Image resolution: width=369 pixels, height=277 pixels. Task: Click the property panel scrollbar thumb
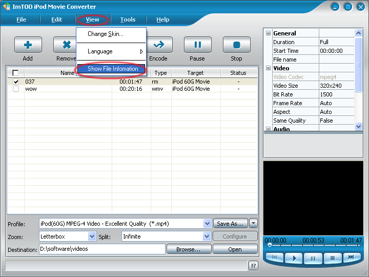(358, 65)
